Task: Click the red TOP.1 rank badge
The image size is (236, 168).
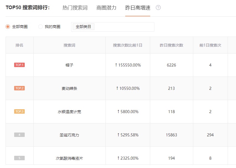Action: tap(19, 65)
